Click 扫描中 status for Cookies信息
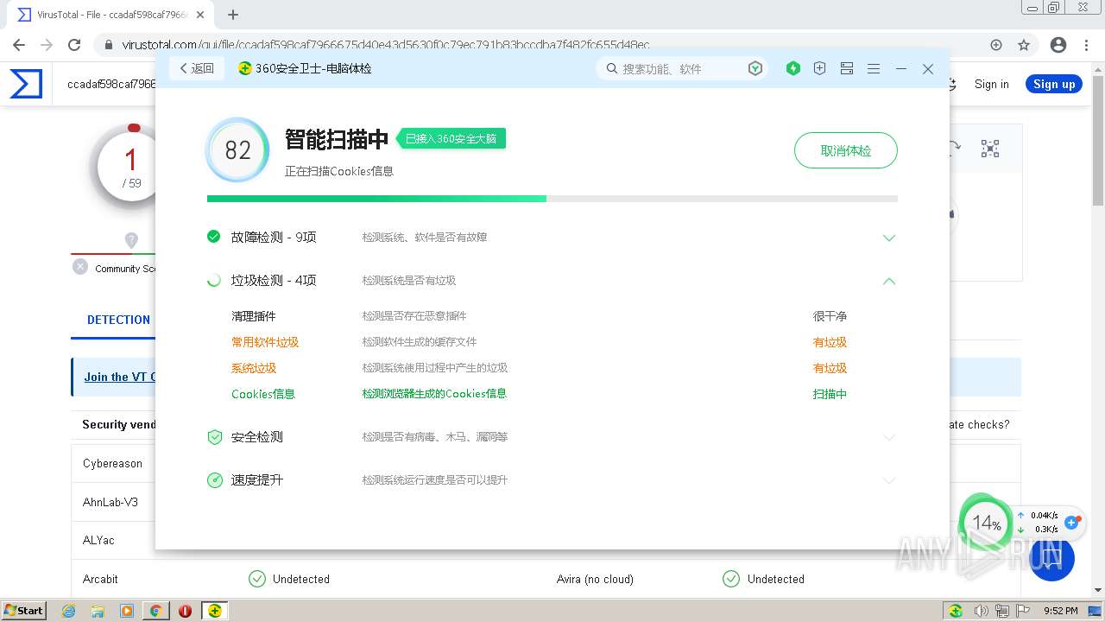The image size is (1105, 622). 830,394
